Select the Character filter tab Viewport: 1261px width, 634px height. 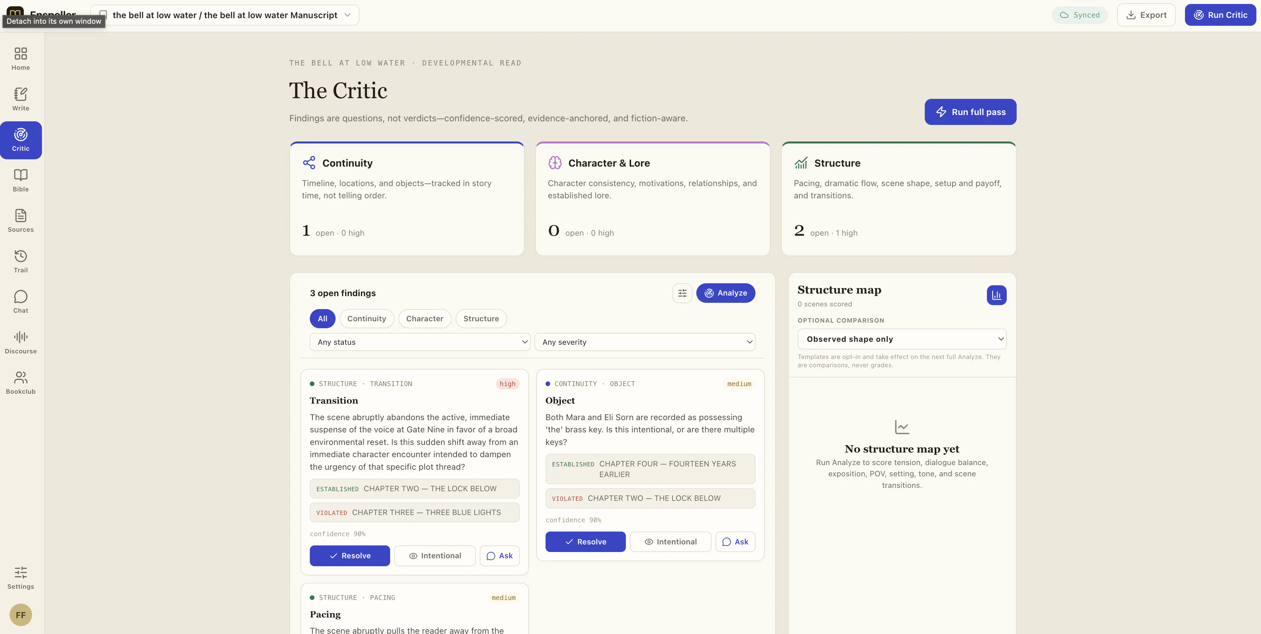tap(425, 319)
